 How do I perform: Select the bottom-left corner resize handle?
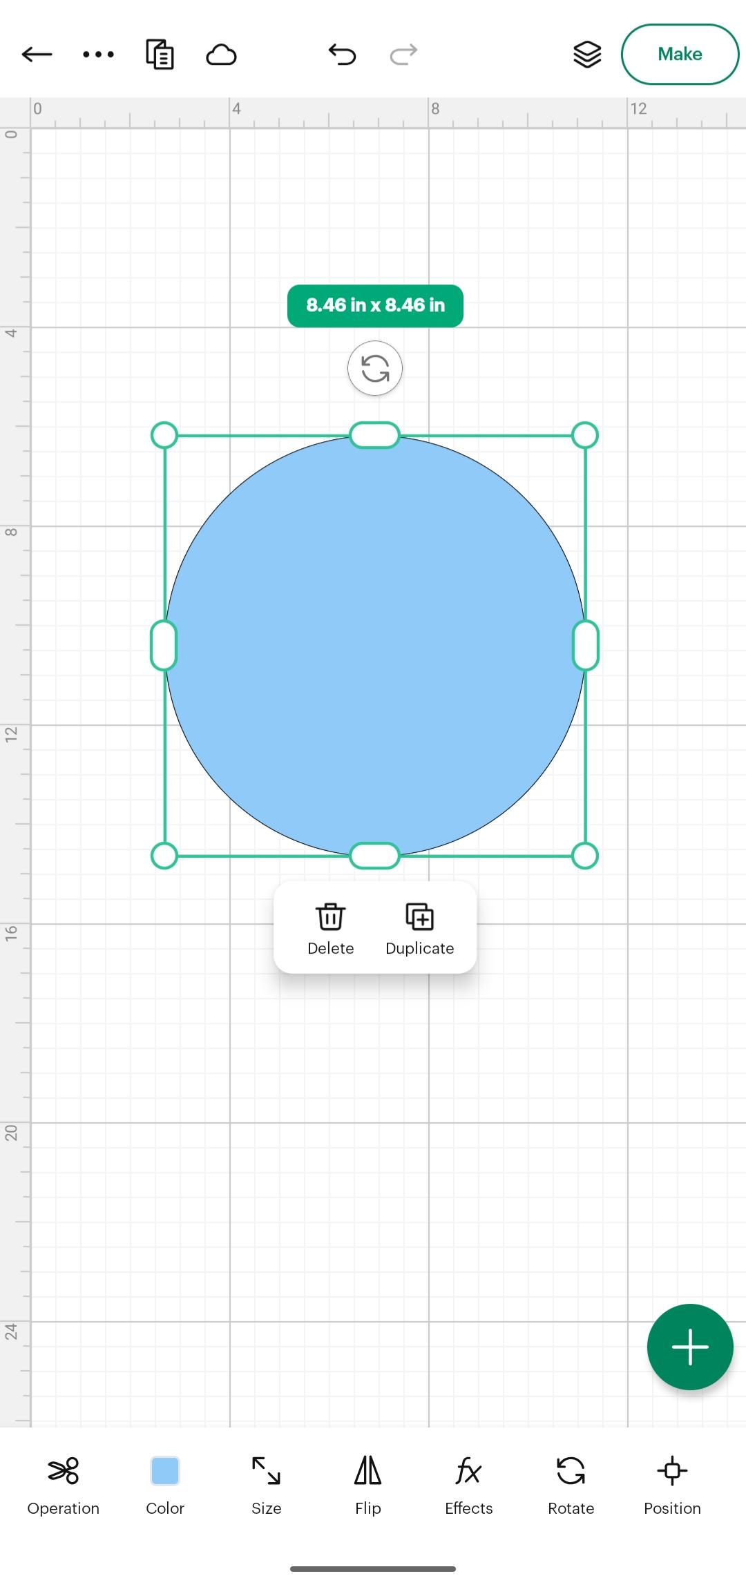click(x=164, y=856)
